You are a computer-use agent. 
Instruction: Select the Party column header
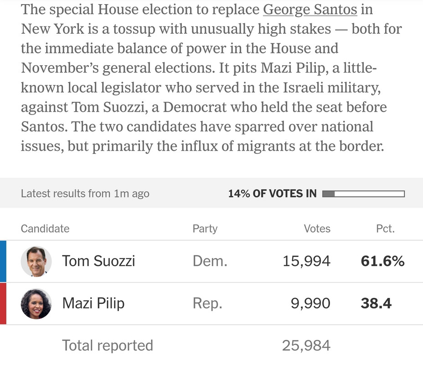205,229
